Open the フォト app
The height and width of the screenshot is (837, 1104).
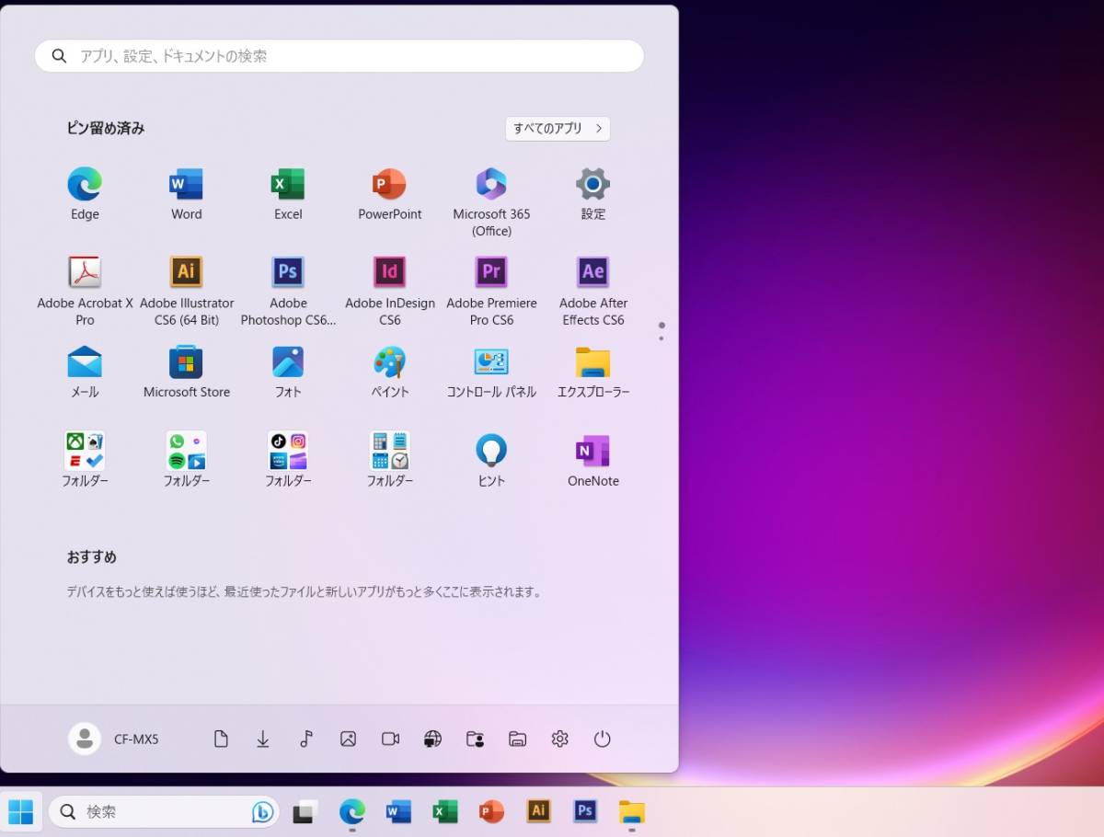[x=288, y=362]
